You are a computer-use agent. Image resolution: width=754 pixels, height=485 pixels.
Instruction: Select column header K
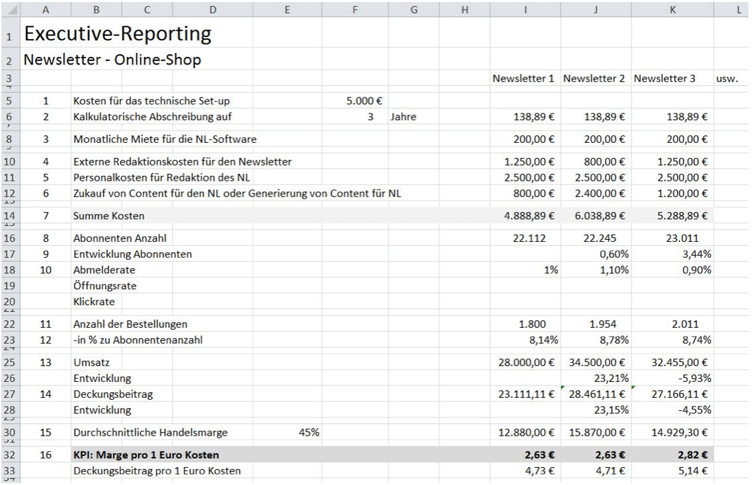coord(672,10)
